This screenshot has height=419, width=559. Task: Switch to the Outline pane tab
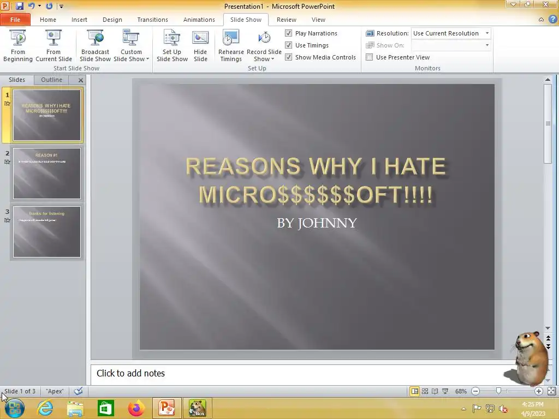point(51,80)
